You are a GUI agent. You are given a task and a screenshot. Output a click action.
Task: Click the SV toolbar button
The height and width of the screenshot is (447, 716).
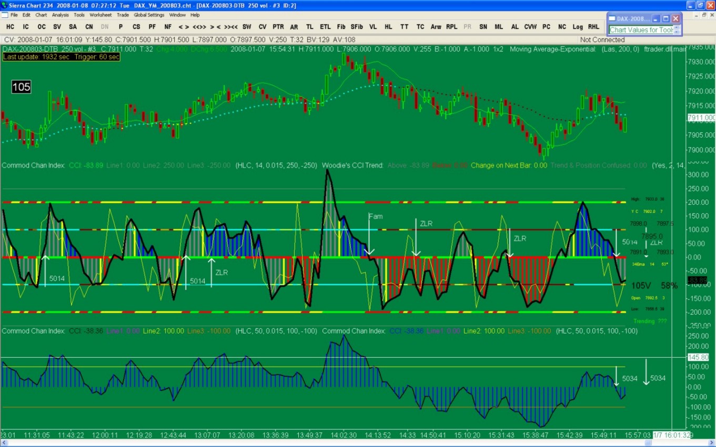[x=57, y=27]
